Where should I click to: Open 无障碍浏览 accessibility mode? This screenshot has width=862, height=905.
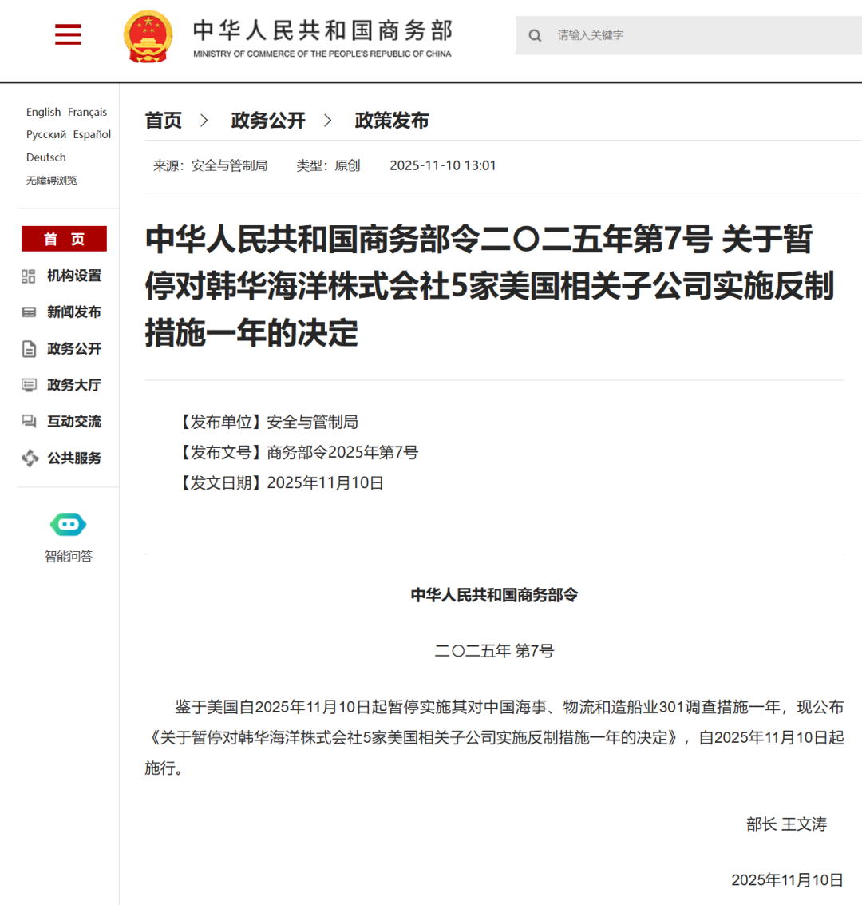click(51, 180)
